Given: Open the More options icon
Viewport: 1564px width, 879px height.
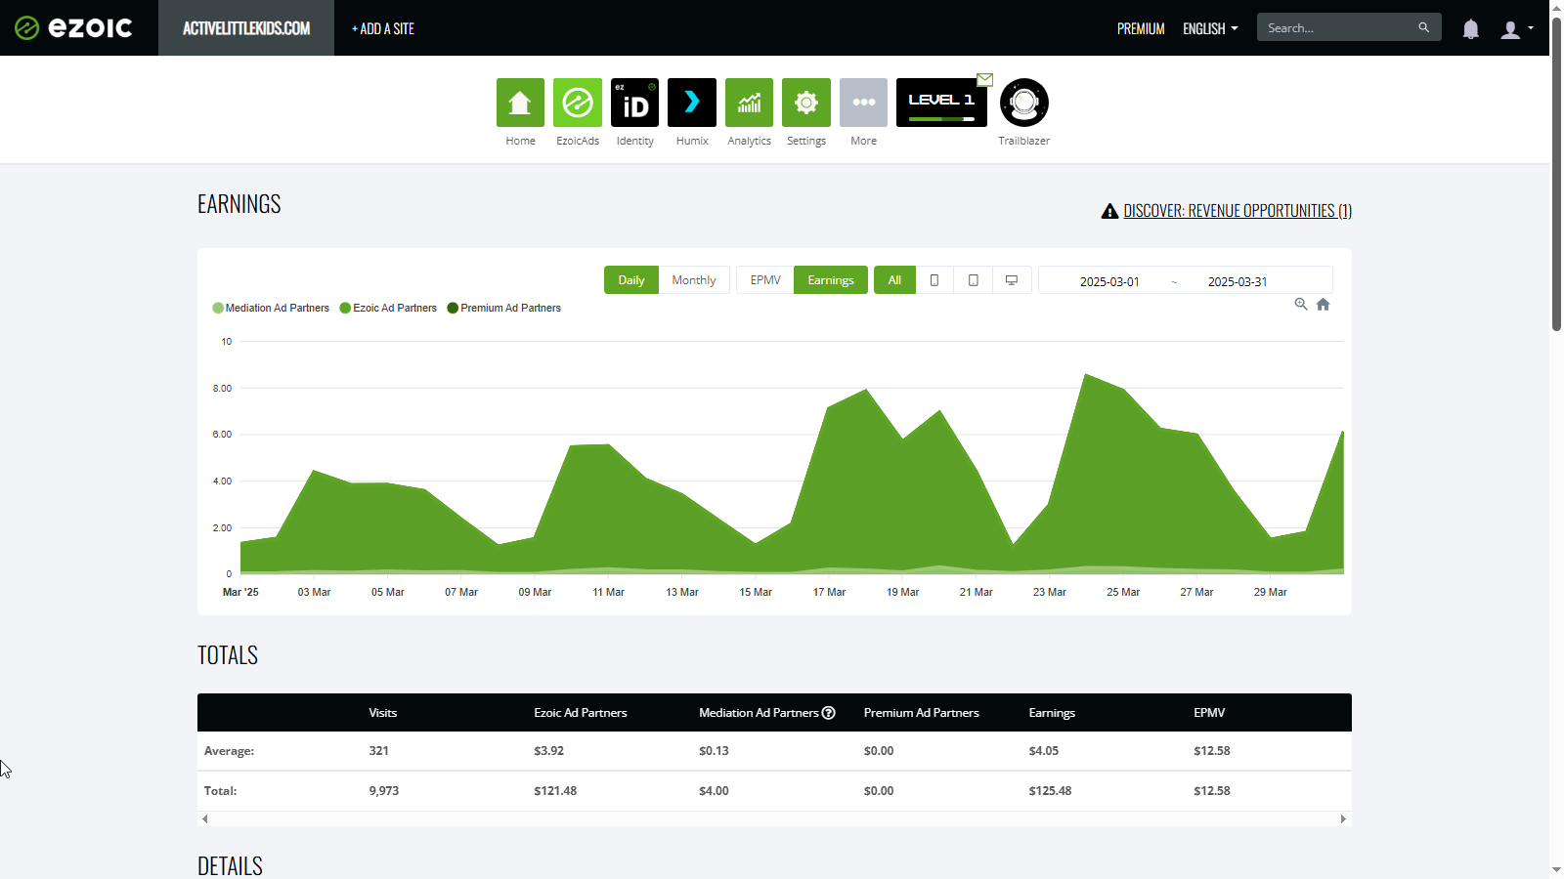Looking at the screenshot, I should [x=863, y=103].
